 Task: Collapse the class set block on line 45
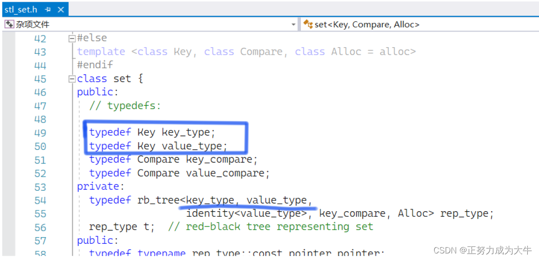click(x=72, y=79)
